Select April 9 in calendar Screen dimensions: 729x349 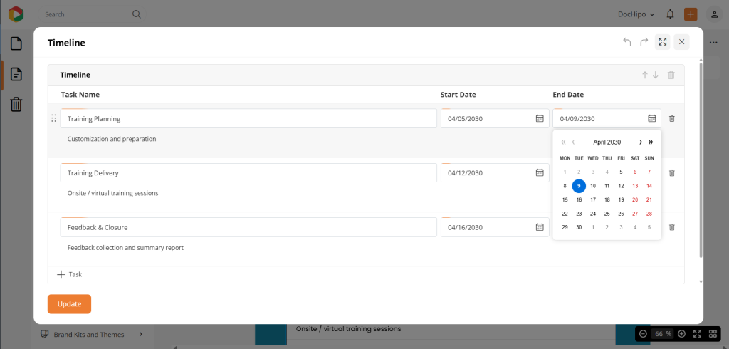coord(579,186)
